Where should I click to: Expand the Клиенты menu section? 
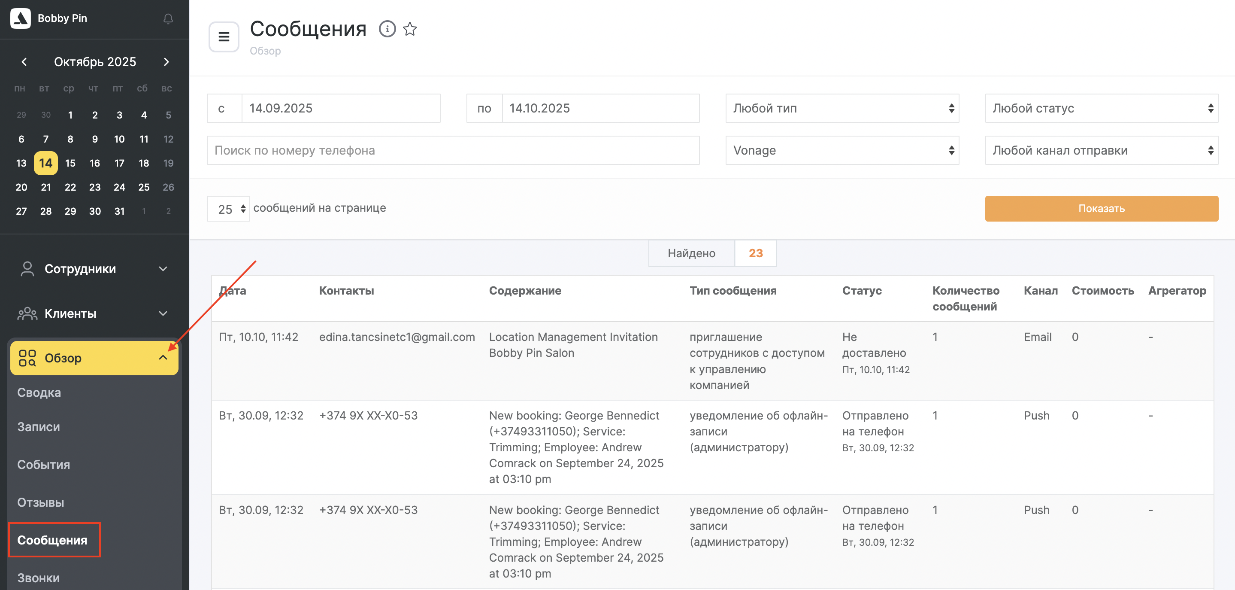[163, 313]
